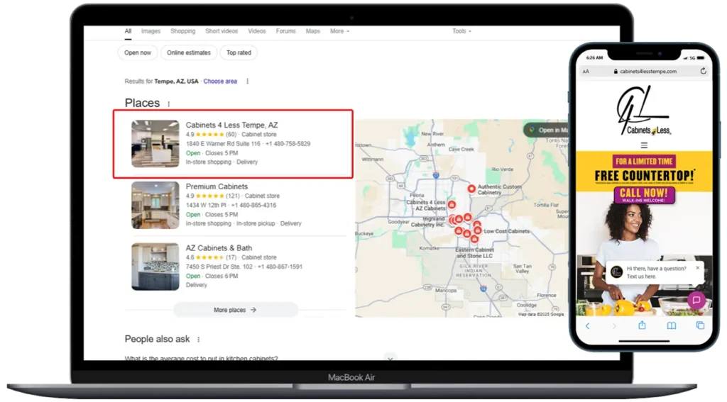Open Safari bookmarks book icon

pos(671,325)
